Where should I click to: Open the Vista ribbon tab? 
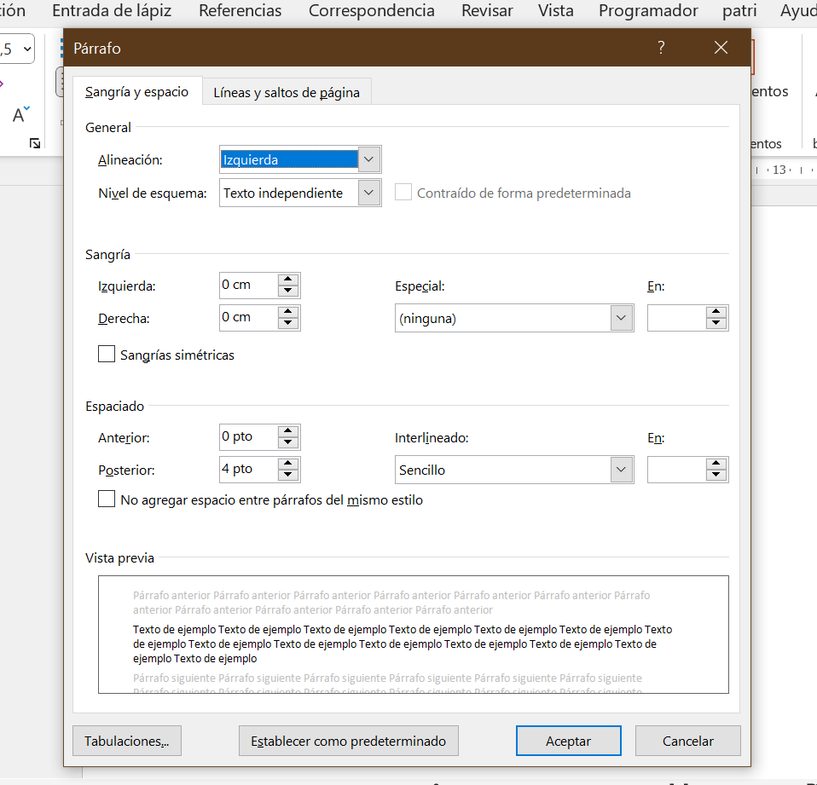556,10
